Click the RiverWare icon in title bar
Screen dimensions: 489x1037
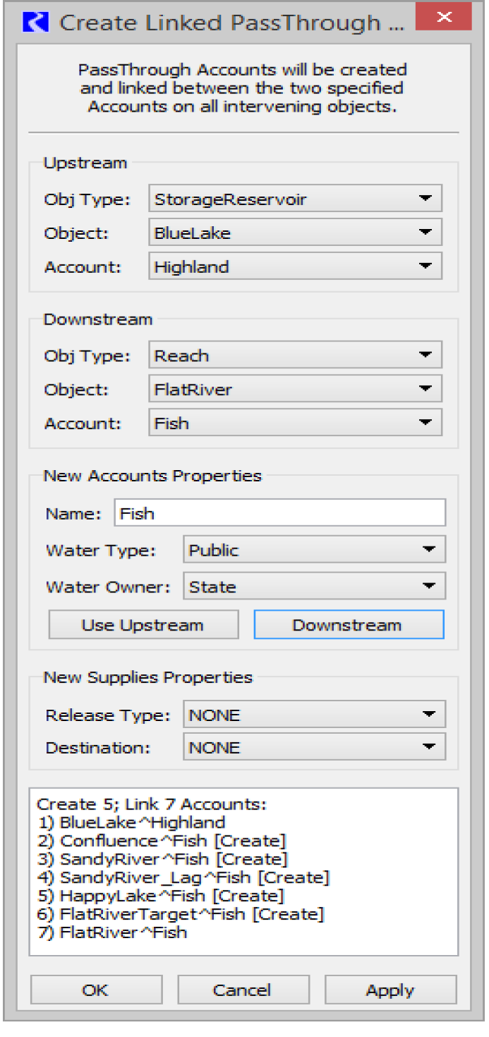(35, 22)
